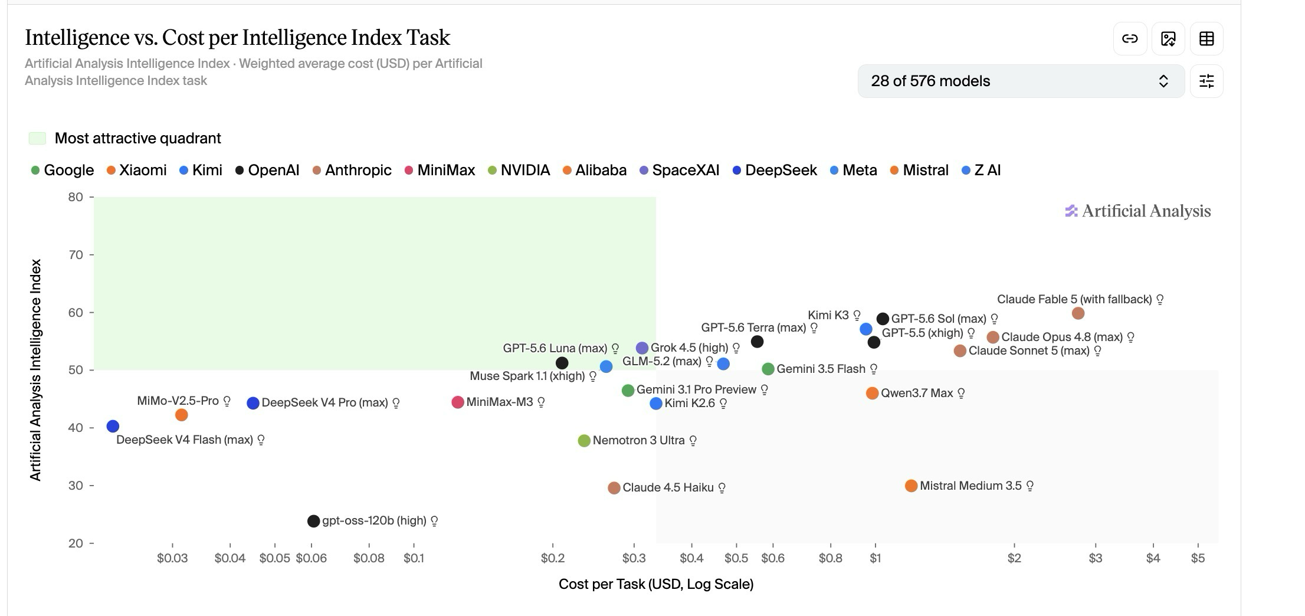Click the lightbulb beside Muse Spark 1.1 (xhigh)
The width and height of the screenshot is (1305, 616).
click(593, 376)
